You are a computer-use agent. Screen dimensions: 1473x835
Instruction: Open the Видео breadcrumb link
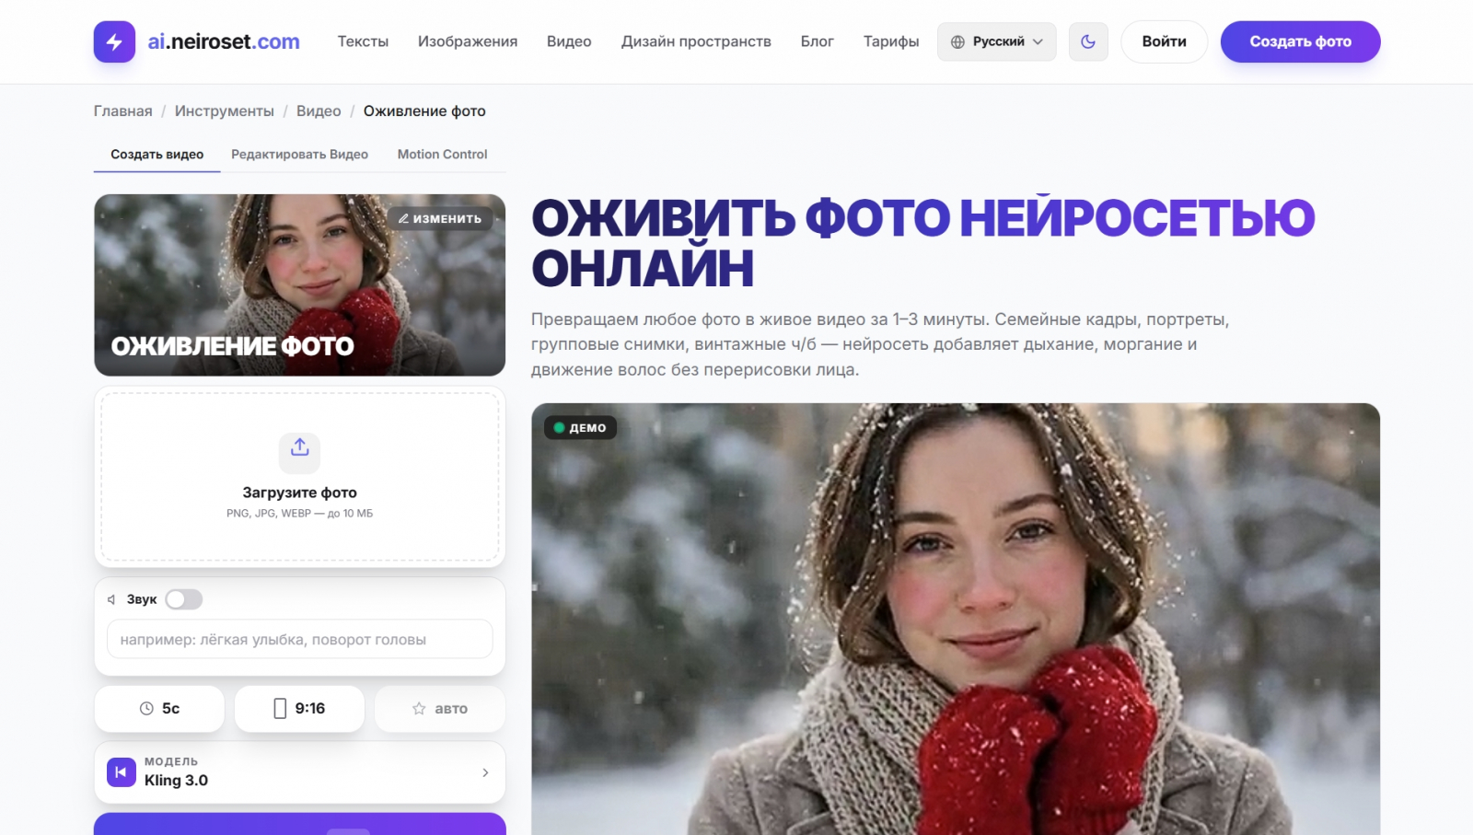(x=319, y=111)
